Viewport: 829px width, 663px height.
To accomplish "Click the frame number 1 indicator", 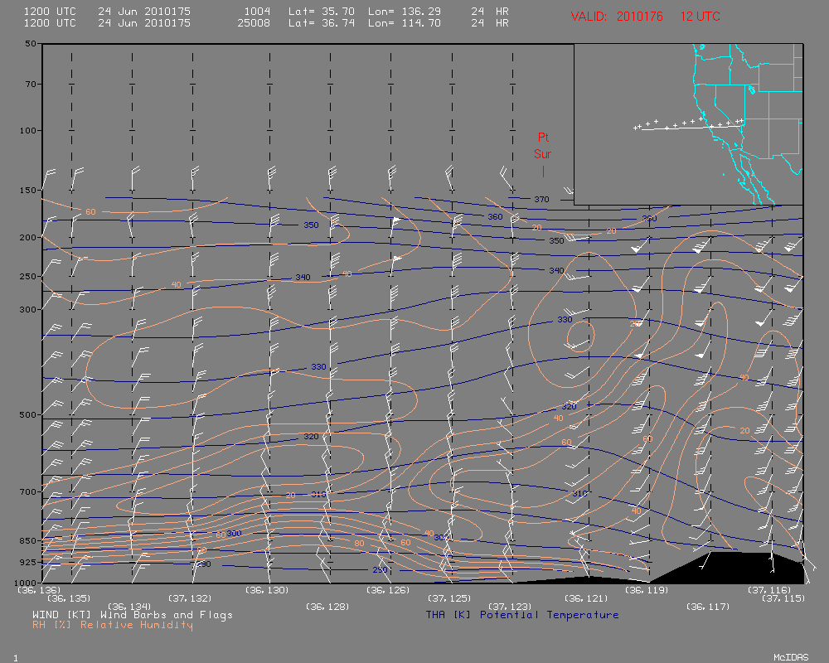I will (16, 658).
